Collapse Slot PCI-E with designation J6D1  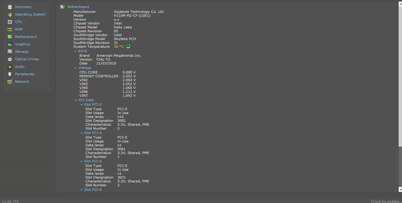[81, 162]
